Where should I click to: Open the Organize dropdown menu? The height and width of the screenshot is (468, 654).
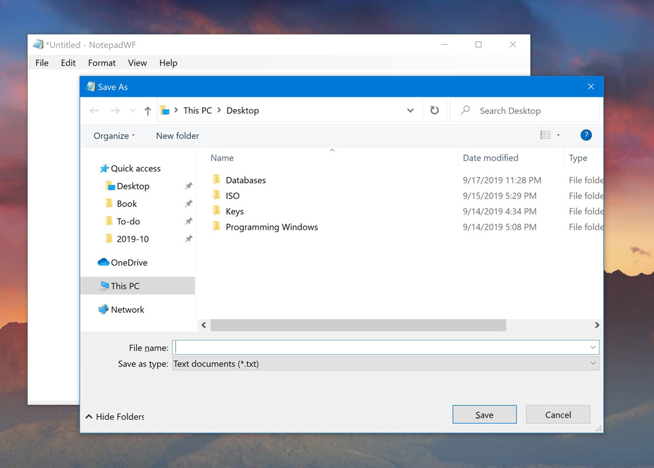tap(114, 136)
